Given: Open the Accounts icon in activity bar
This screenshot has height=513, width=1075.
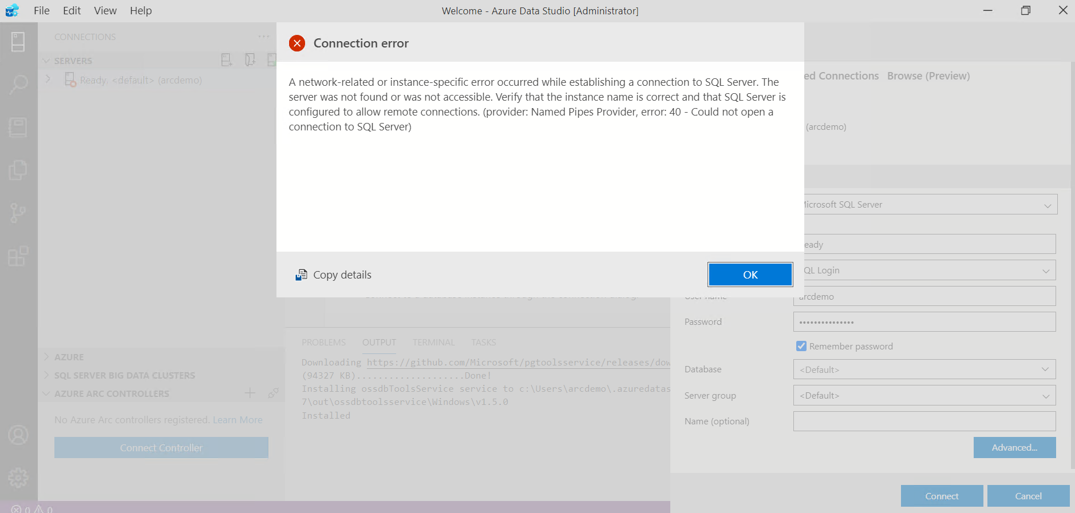Looking at the screenshot, I should click(x=18, y=435).
